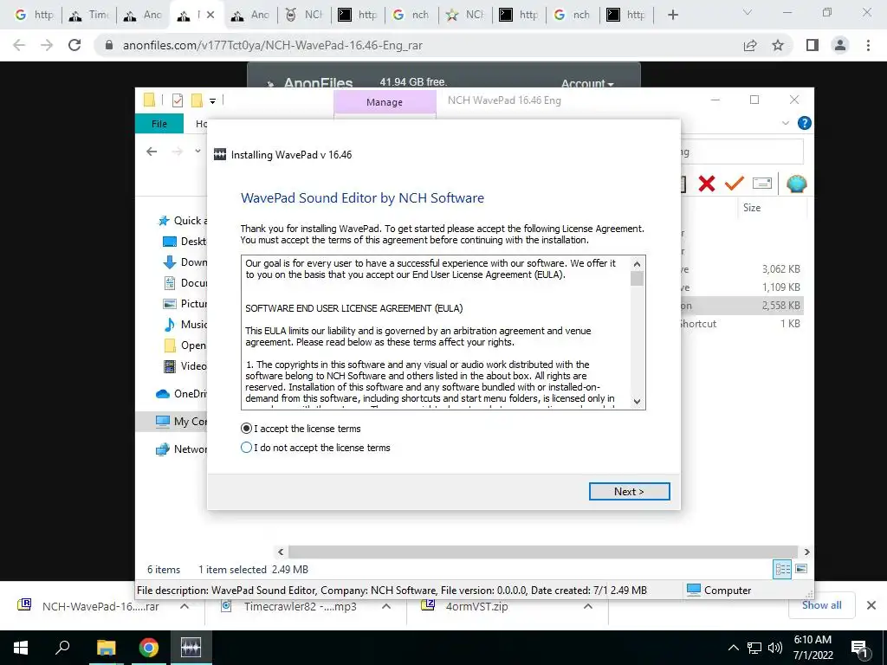Open Chrome three-dot menu
887x665 pixels.
[x=868, y=45]
